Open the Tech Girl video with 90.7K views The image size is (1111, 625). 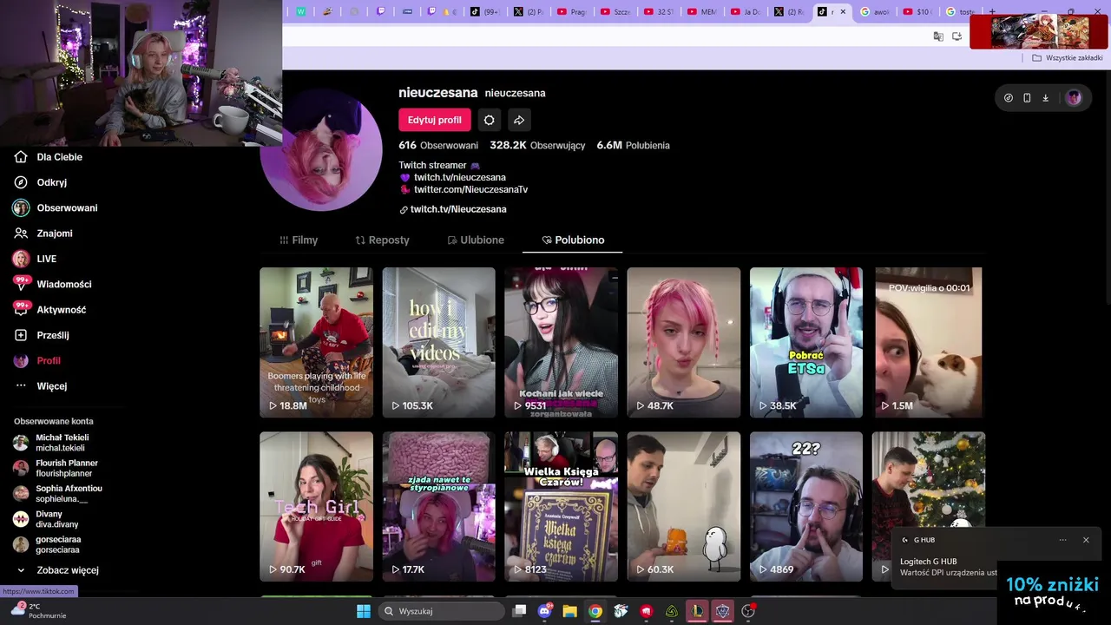pos(316,507)
